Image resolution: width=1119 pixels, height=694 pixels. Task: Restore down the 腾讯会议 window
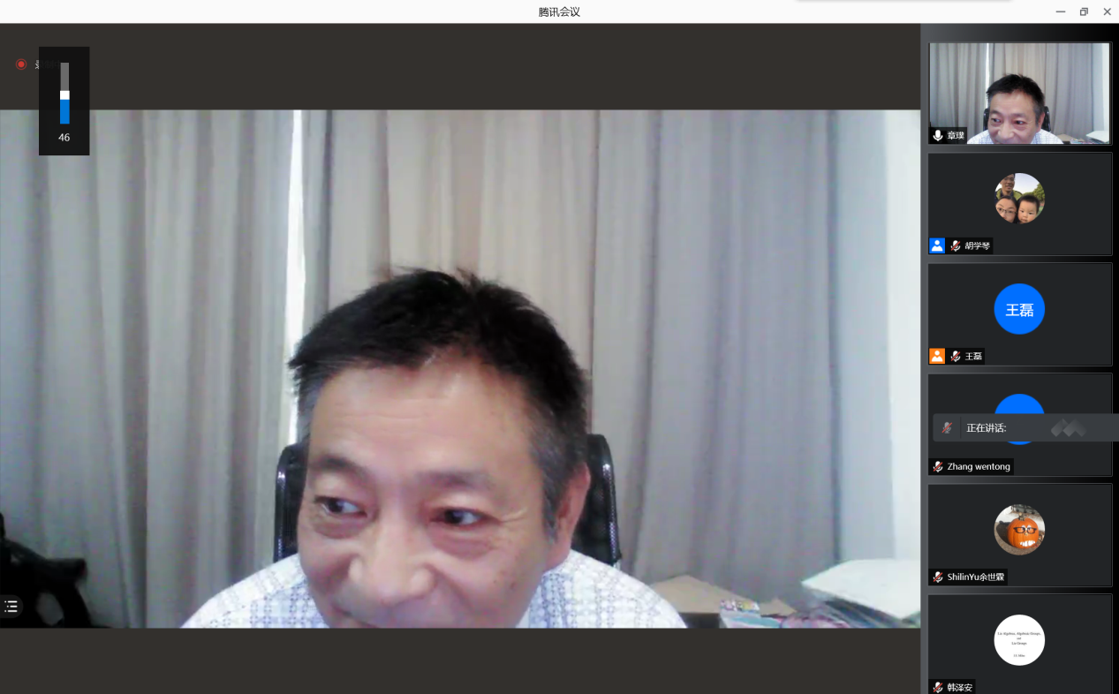point(1084,11)
